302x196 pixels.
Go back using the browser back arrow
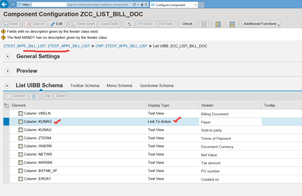5,5
